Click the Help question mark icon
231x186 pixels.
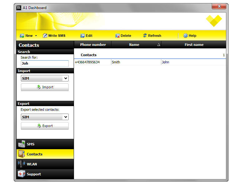coord(185,36)
